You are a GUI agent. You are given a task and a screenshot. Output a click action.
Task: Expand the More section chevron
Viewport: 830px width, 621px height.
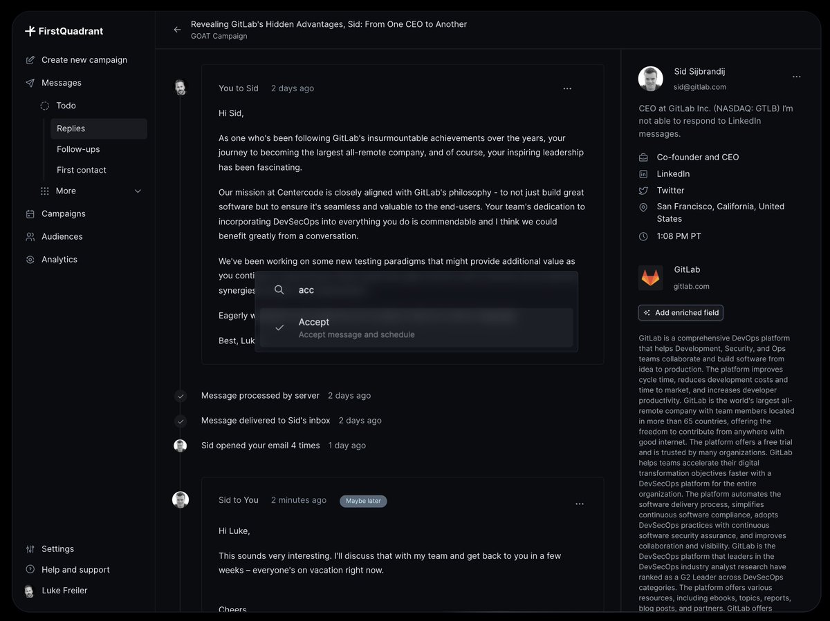coord(138,191)
